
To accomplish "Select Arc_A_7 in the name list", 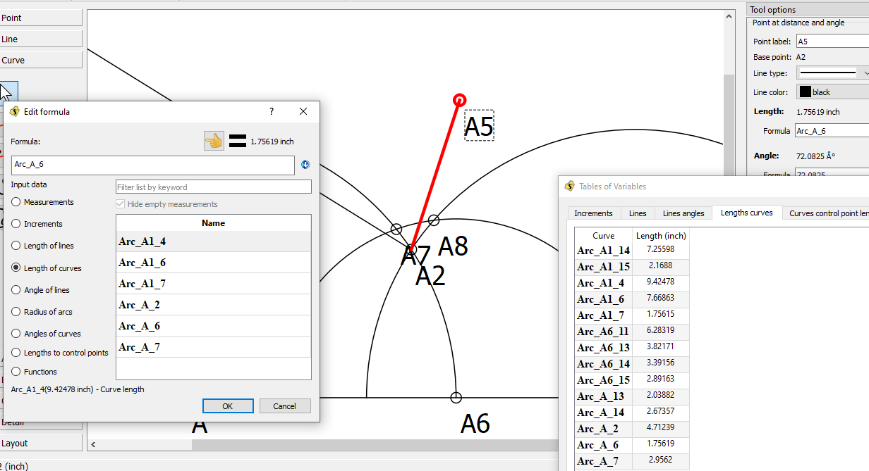I will coord(213,347).
